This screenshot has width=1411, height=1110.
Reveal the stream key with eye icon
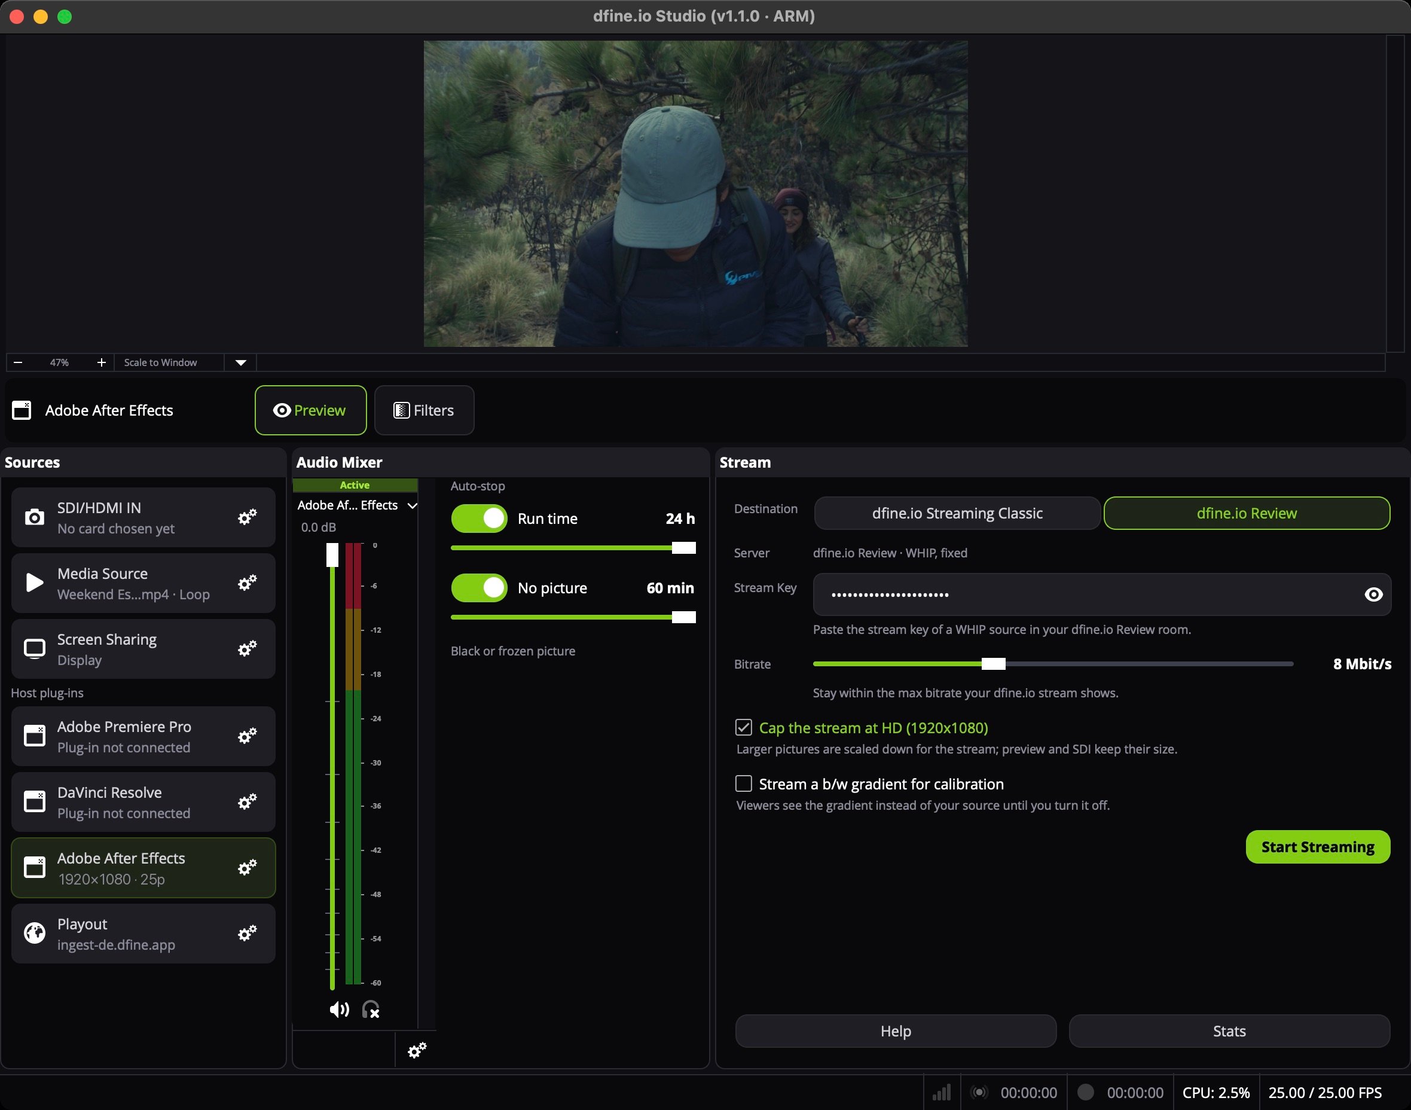pos(1373,594)
